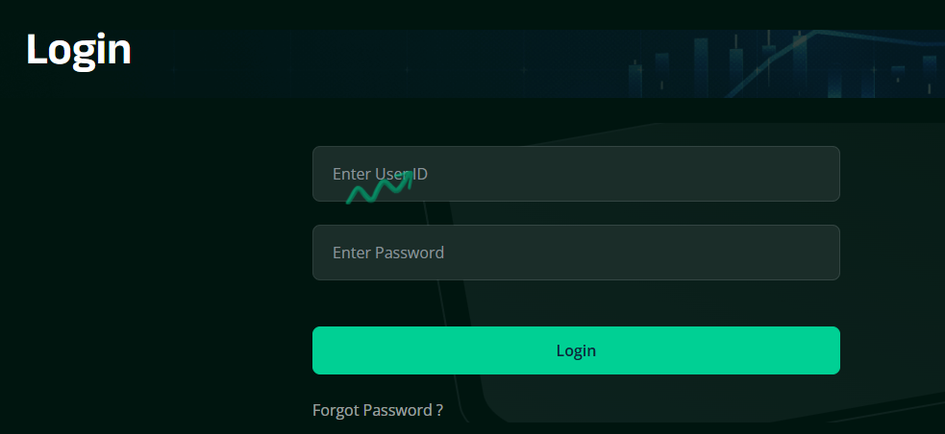The height and width of the screenshot is (434, 945).
Task: Click the question mark after Forgot Password
Action: point(439,410)
